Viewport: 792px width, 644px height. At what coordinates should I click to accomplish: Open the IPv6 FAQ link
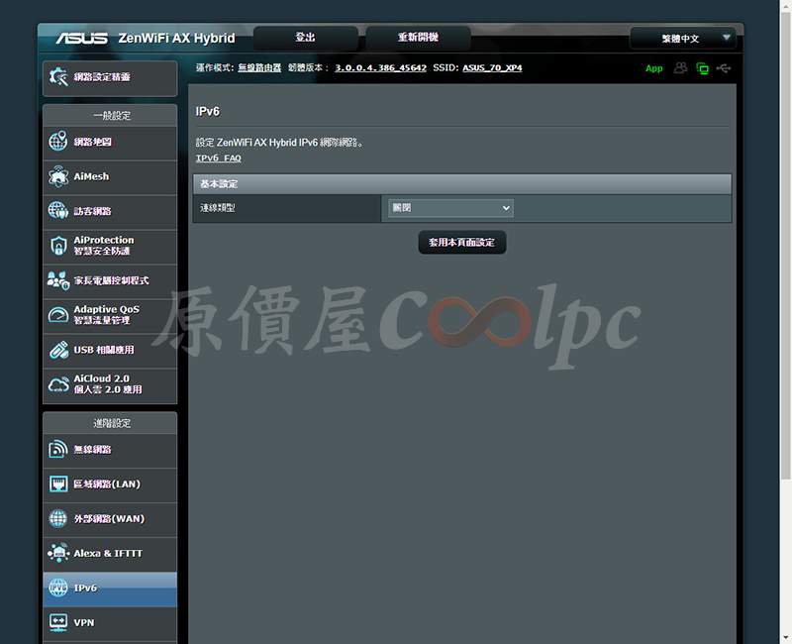[218, 158]
